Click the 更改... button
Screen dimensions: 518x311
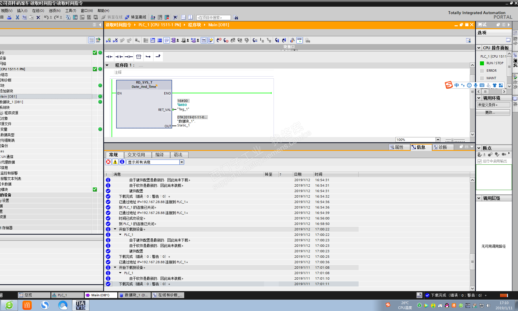[493, 112]
